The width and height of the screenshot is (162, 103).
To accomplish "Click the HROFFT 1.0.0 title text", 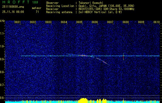I will click(x=20, y=2).
